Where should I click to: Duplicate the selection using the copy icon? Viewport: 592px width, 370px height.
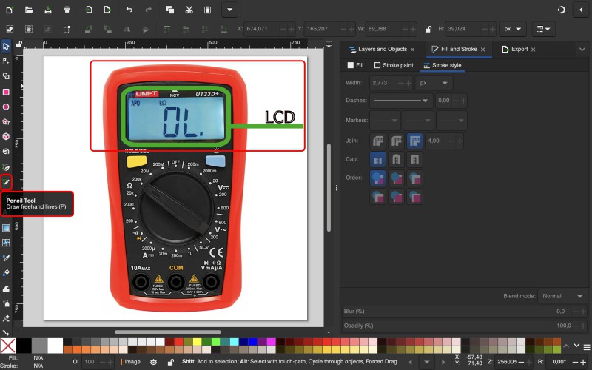(x=170, y=10)
